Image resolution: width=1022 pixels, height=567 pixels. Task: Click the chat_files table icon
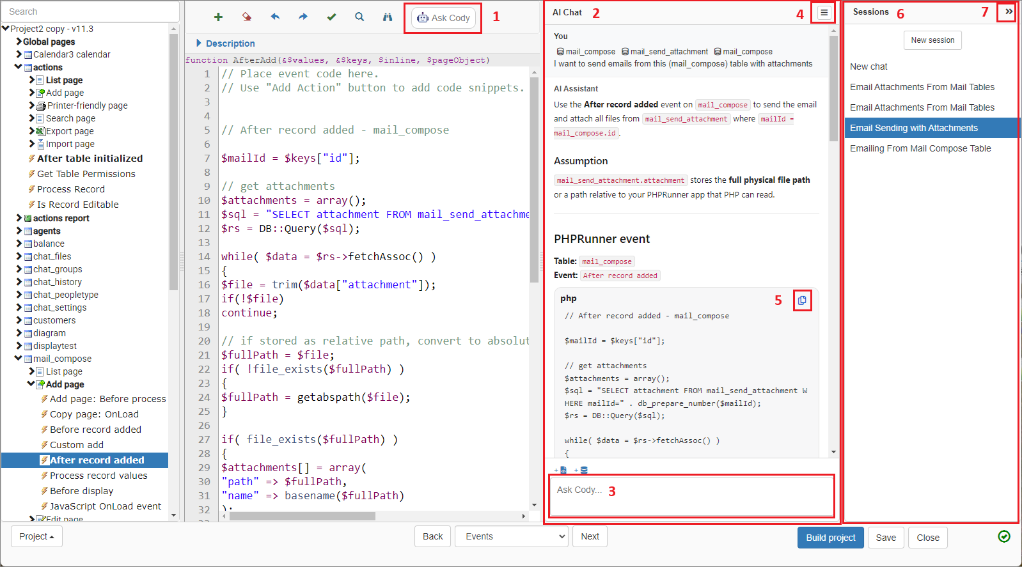28,256
